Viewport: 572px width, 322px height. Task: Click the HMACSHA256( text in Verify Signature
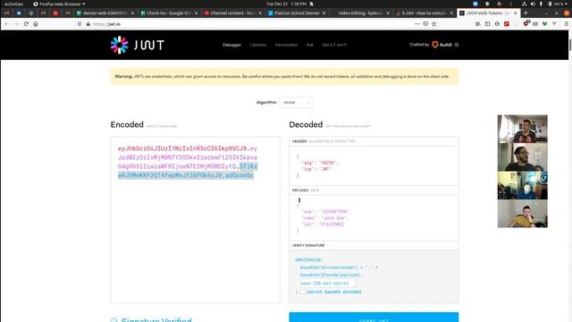click(x=309, y=260)
